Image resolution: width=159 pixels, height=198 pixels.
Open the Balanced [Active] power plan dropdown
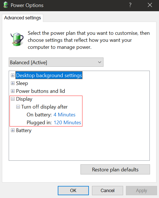tap(56, 62)
